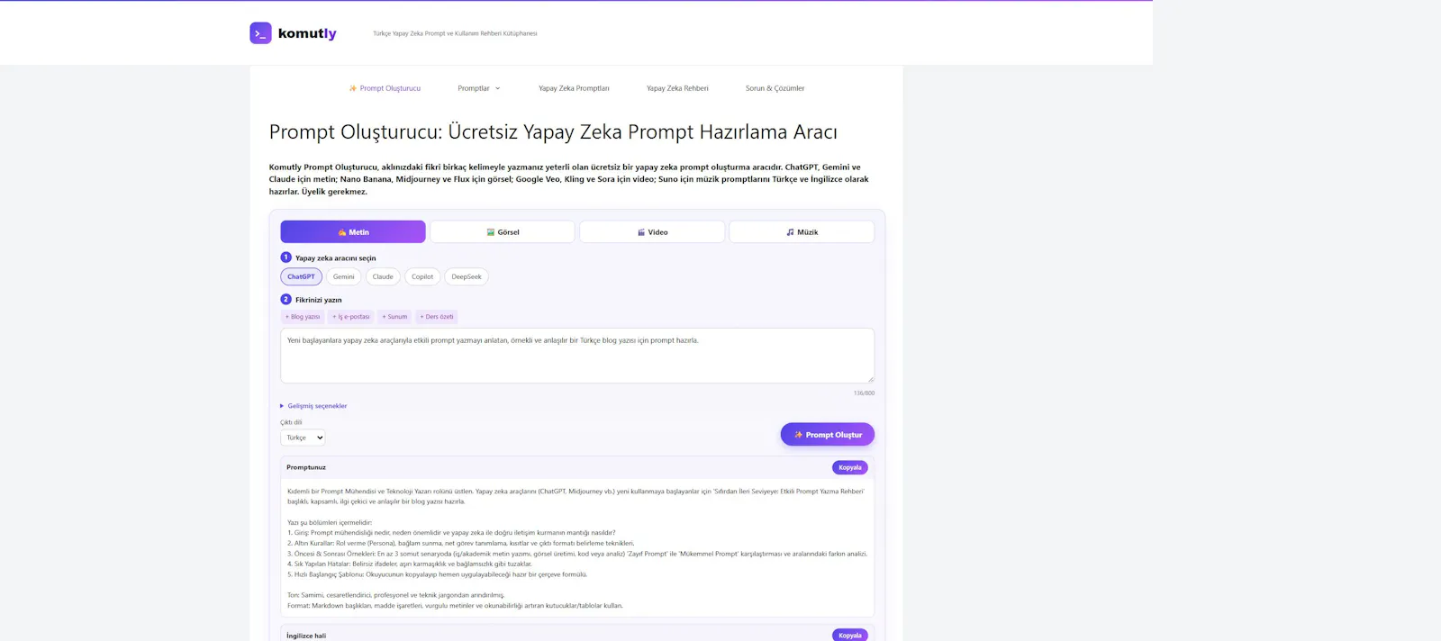
Task: Open the Çıktı dili Türkçe dropdown
Action: (x=303, y=438)
